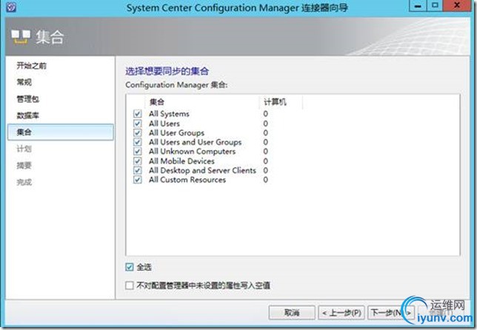Select the All Users and User Groups text

tap(195, 142)
